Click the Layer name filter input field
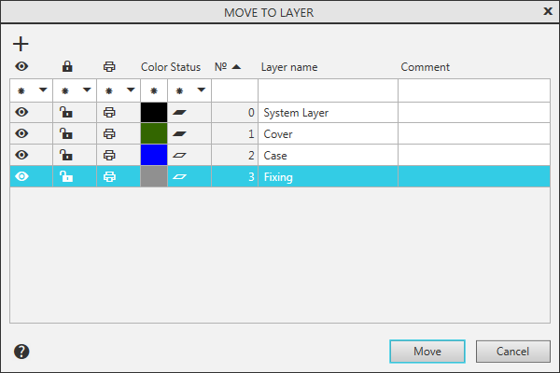The image size is (560, 373). point(328,91)
